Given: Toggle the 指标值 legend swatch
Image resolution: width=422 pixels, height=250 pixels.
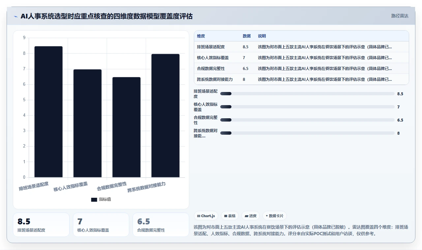Looking at the screenshot, I should click(x=94, y=199).
